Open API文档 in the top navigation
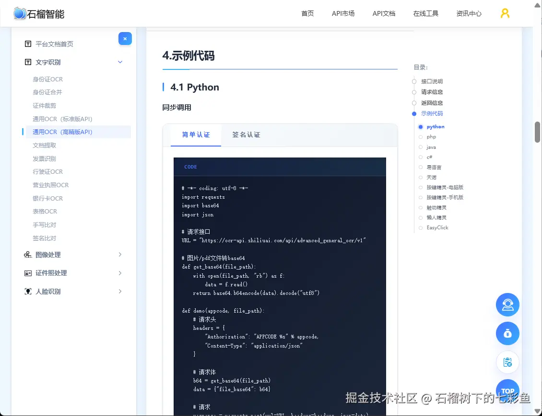 tap(384, 13)
